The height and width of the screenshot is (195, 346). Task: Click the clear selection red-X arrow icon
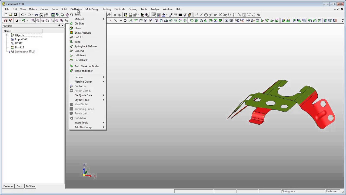[x=11, y=20]
